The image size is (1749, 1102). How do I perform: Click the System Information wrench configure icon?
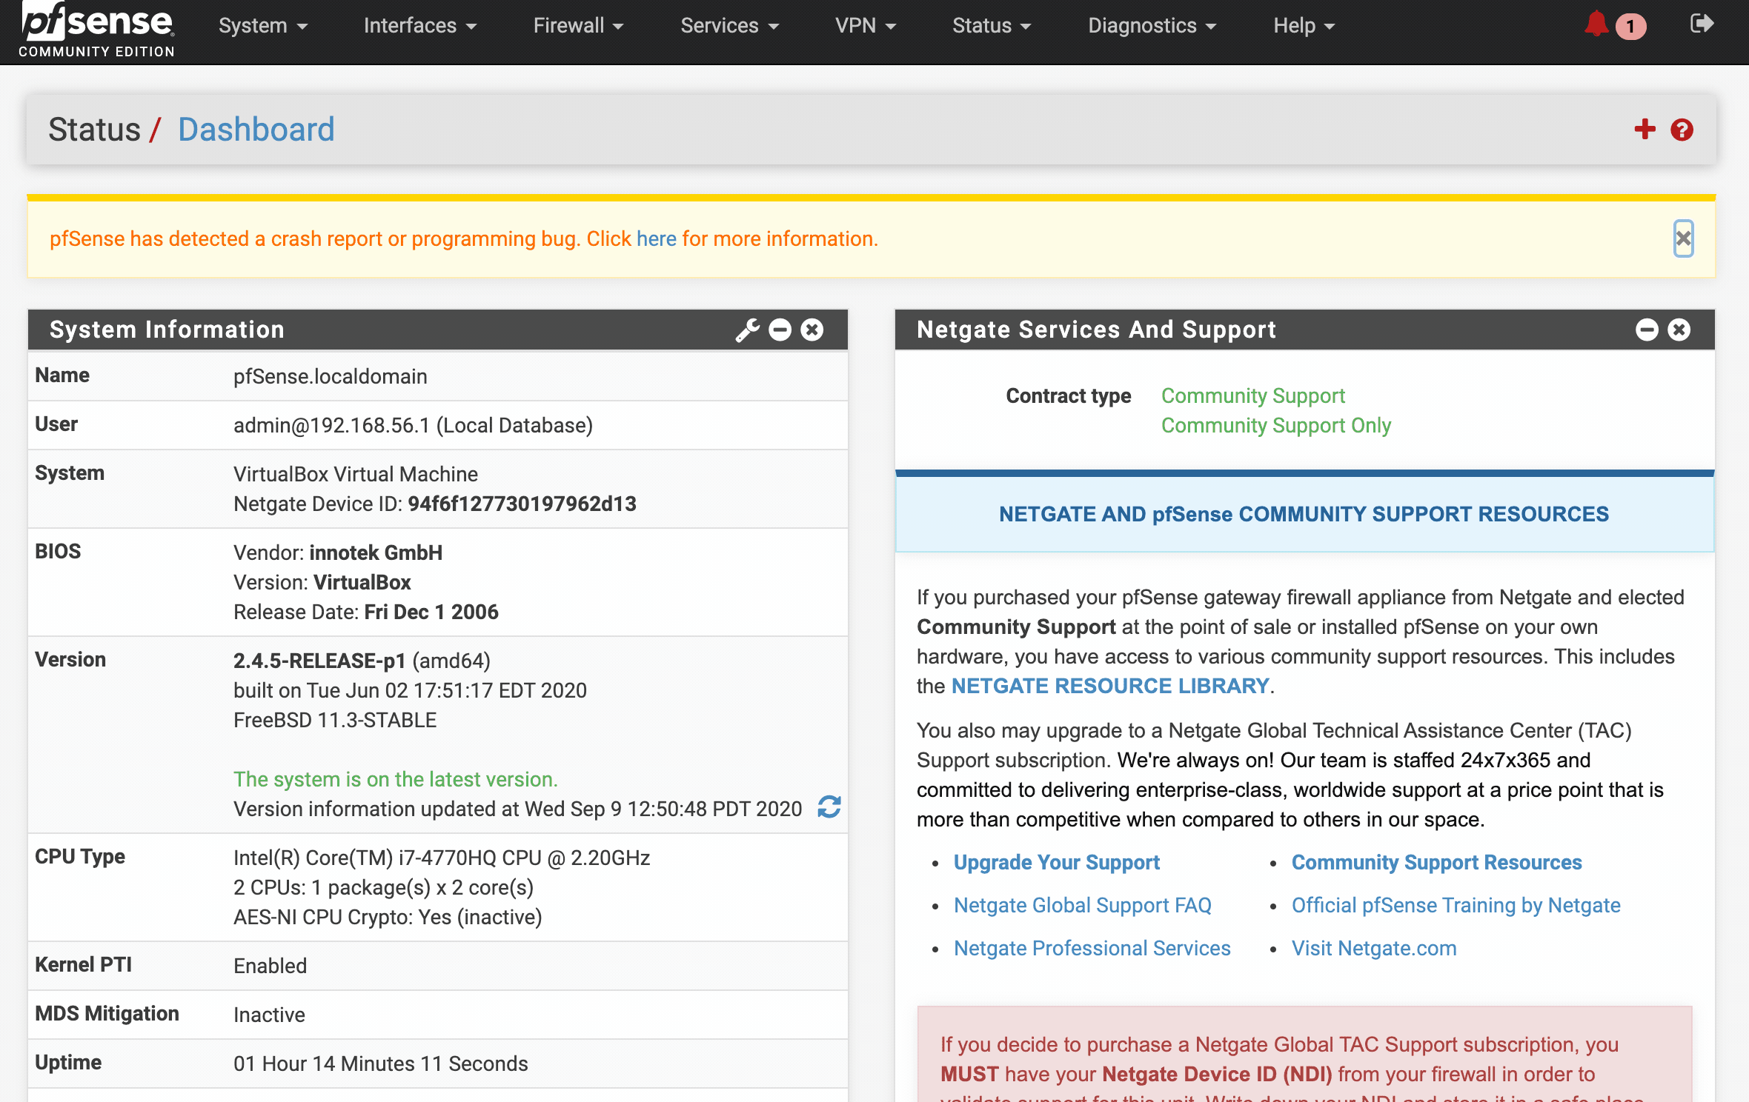[x=747, y=330]
